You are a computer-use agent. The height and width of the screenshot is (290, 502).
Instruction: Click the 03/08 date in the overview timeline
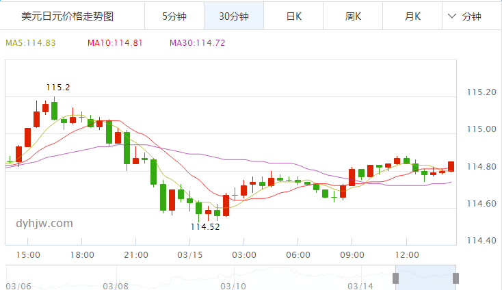[115, 285]
